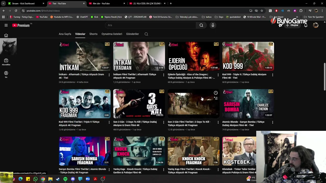
Task: Play the 3 Days To Kill thumbnail
Action: pyautogui.click(x=139, y=104)
